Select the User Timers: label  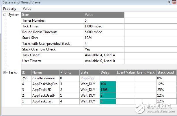tap(31, 61)
